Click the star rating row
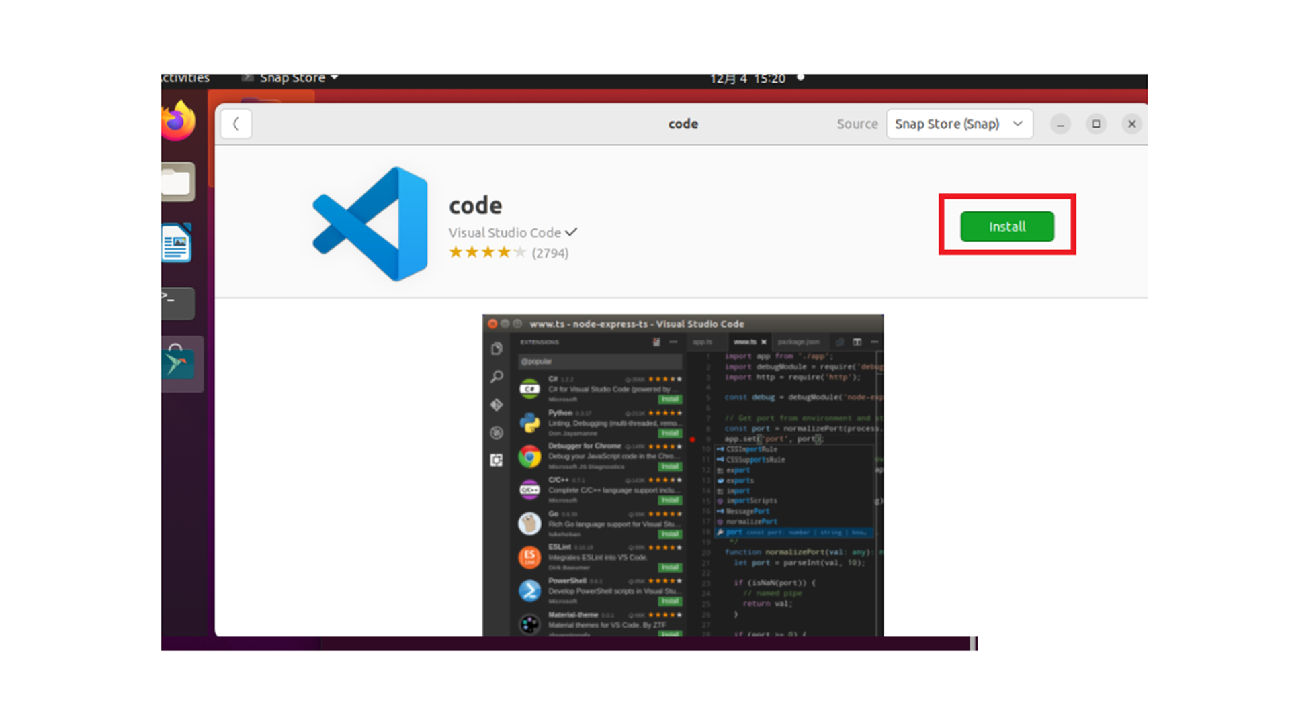Viewport: 1290px width, 725px height. (487, 252)
